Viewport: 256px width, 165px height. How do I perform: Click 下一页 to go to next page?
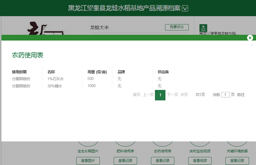pyautogui.click(x=173, y=95)
